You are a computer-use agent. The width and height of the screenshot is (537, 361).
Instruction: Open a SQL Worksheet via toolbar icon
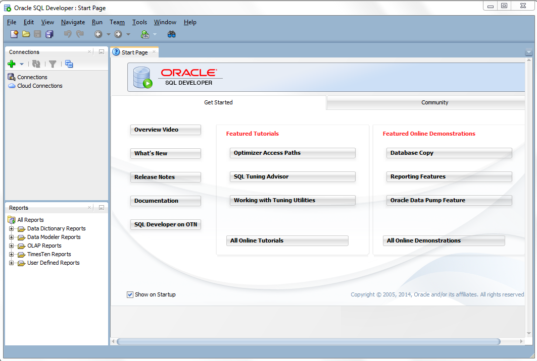[x=145, y=34]
